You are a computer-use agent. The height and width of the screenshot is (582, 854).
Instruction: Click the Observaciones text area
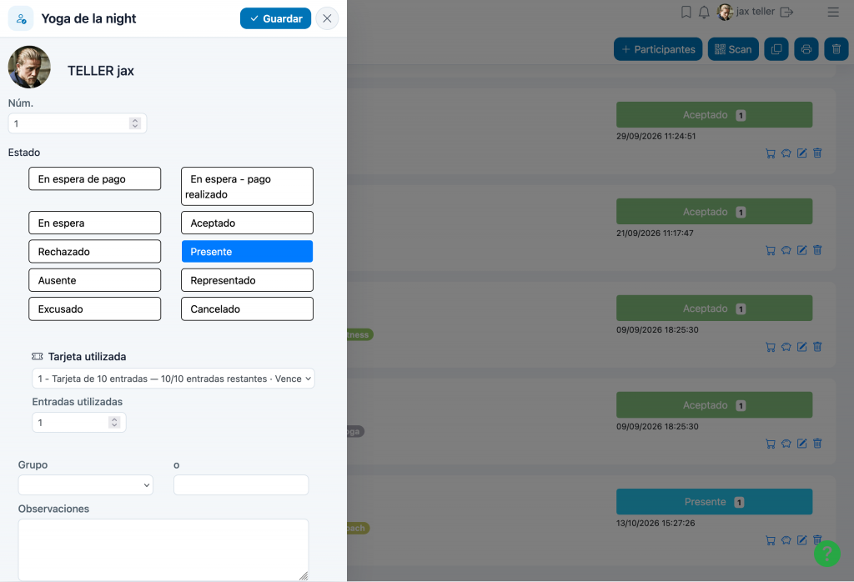pyautogui.click(x=163, y=549)
